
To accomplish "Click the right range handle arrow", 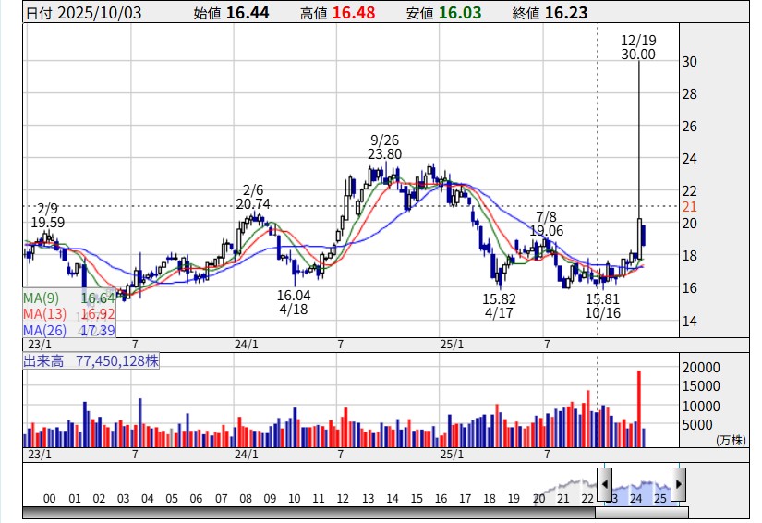I will tap(678, 483).
